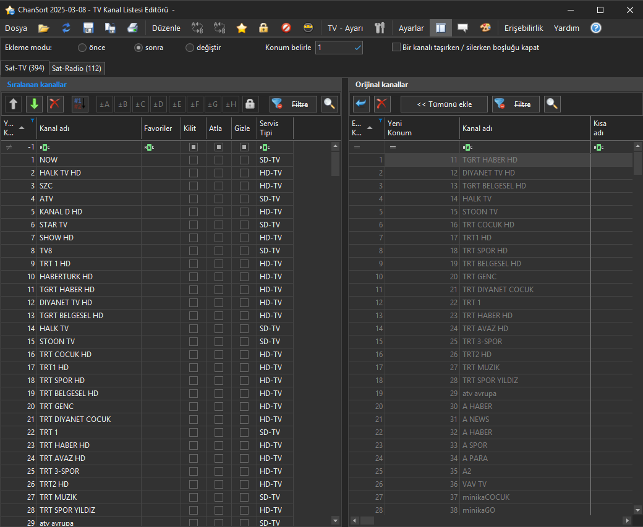This screenshot has width=643, height=527.
Task: Toggle favorite list ±A button
Action: pos(105,104)
